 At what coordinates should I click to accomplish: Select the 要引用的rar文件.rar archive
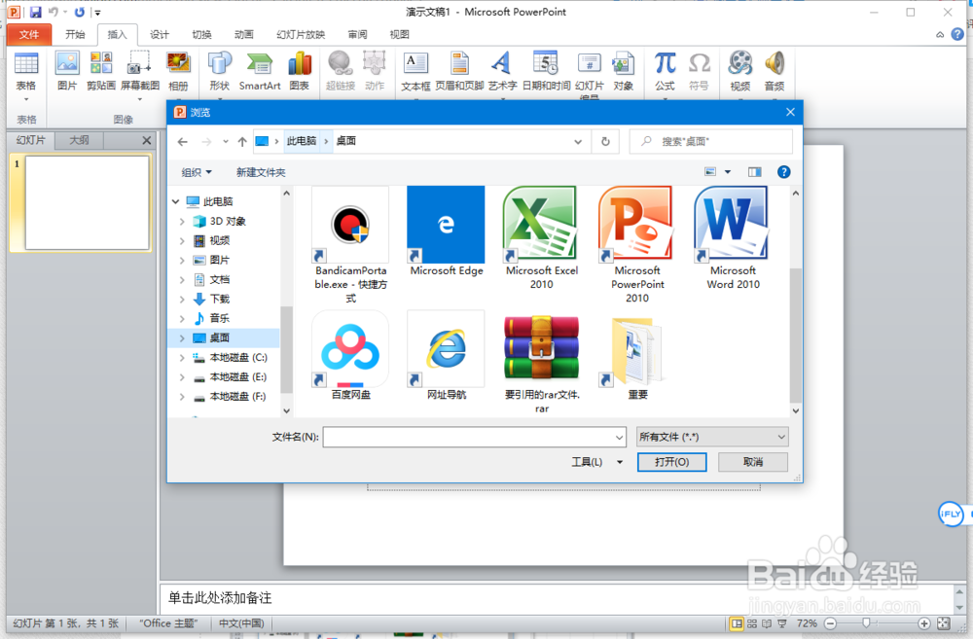541,364
